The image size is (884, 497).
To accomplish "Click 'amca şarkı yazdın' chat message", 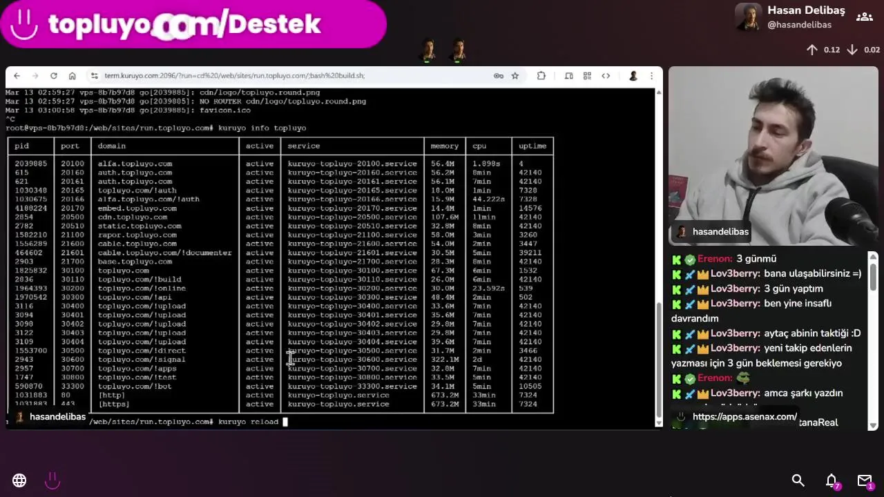I will click(x=803, y=393).
